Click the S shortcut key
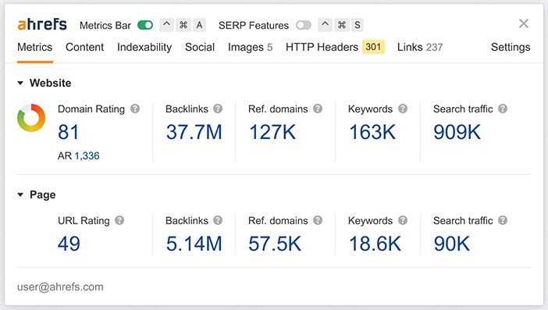This screenshot has height=310, width=548. pos(358,25)
